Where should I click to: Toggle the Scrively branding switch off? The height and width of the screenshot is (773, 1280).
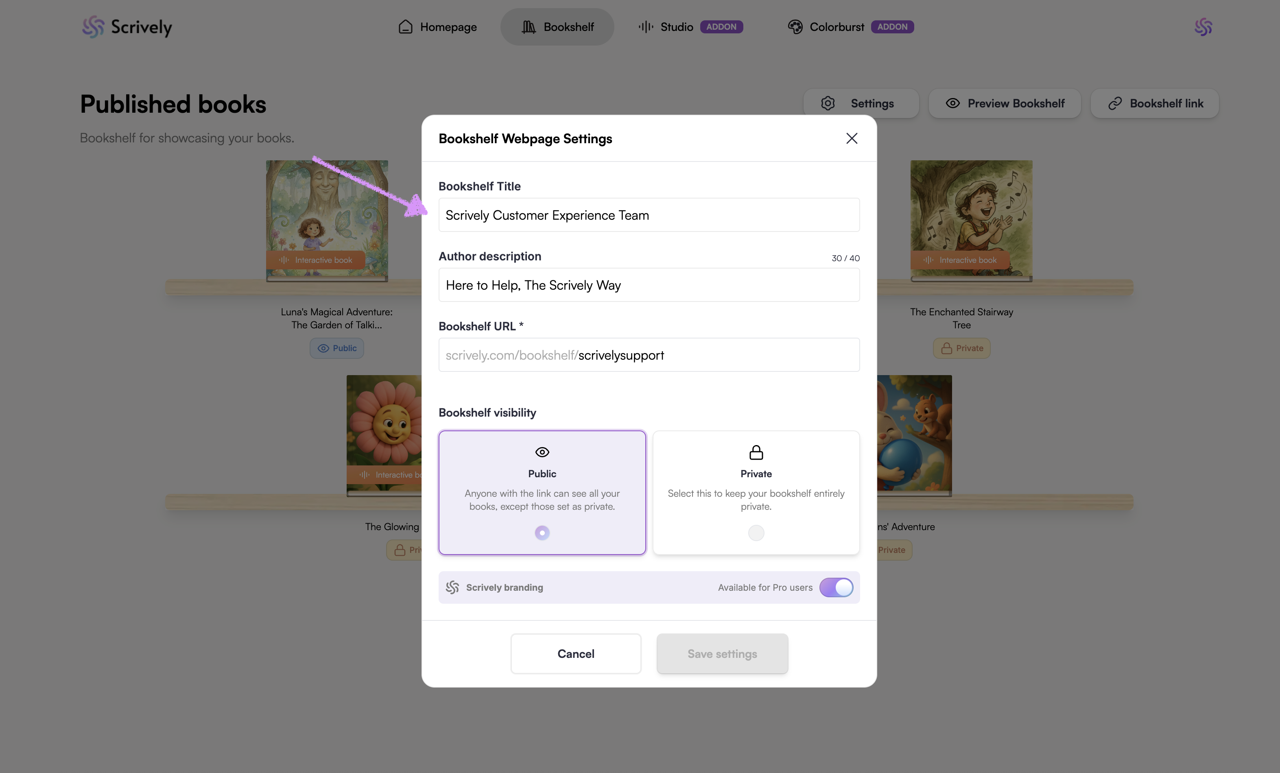click(x=836, y=587)
